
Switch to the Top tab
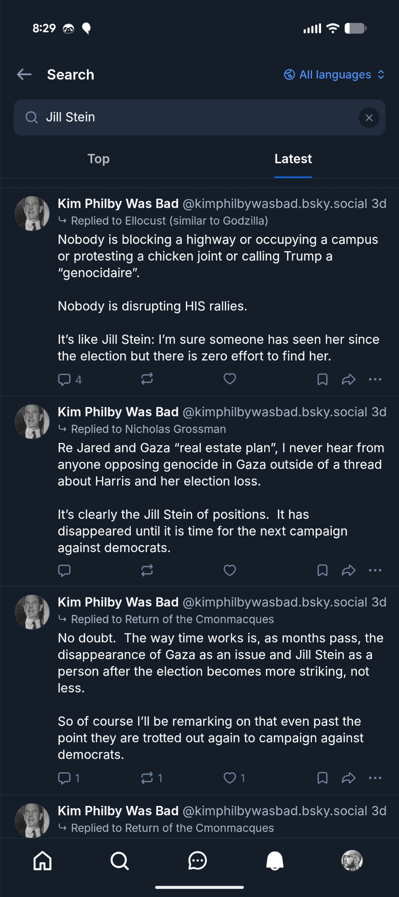tap(99, 159)
